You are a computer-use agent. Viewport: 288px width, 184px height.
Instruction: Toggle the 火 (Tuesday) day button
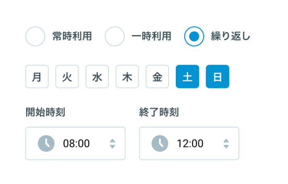pyautogui.click(x=67, y=77)
